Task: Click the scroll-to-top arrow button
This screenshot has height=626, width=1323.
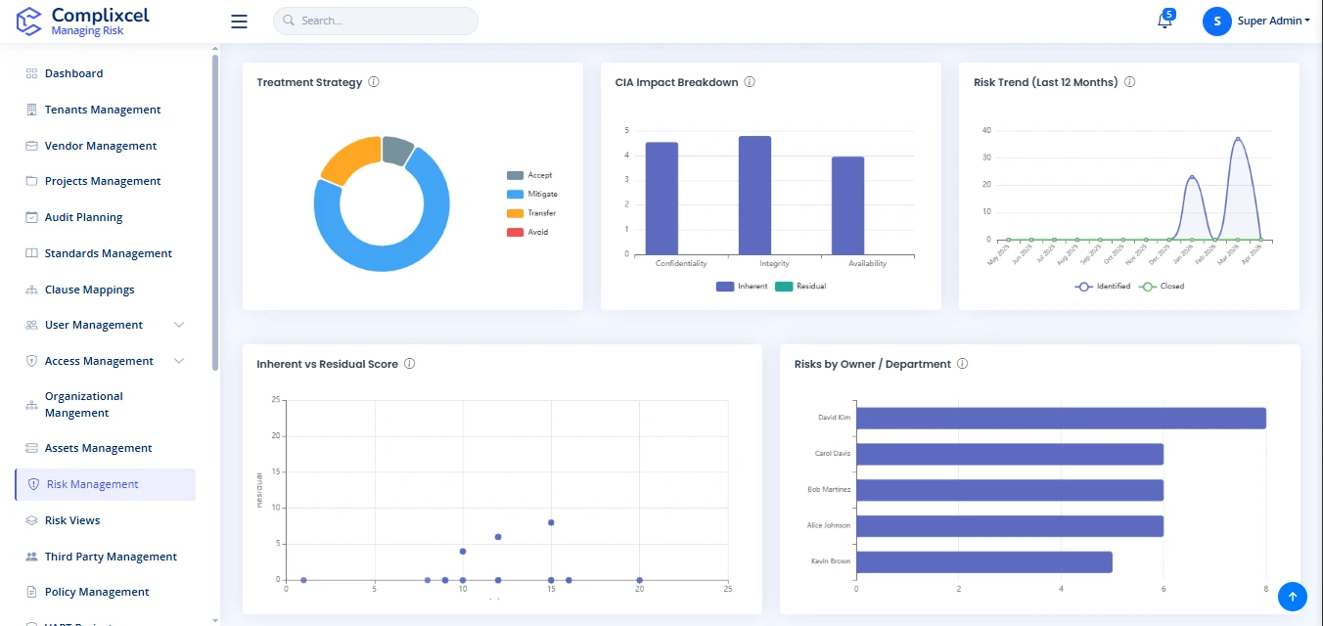Action: 1292,596
